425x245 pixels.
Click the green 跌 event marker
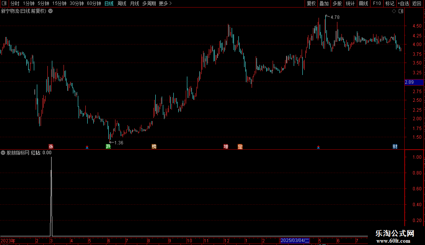pos(108,147)
